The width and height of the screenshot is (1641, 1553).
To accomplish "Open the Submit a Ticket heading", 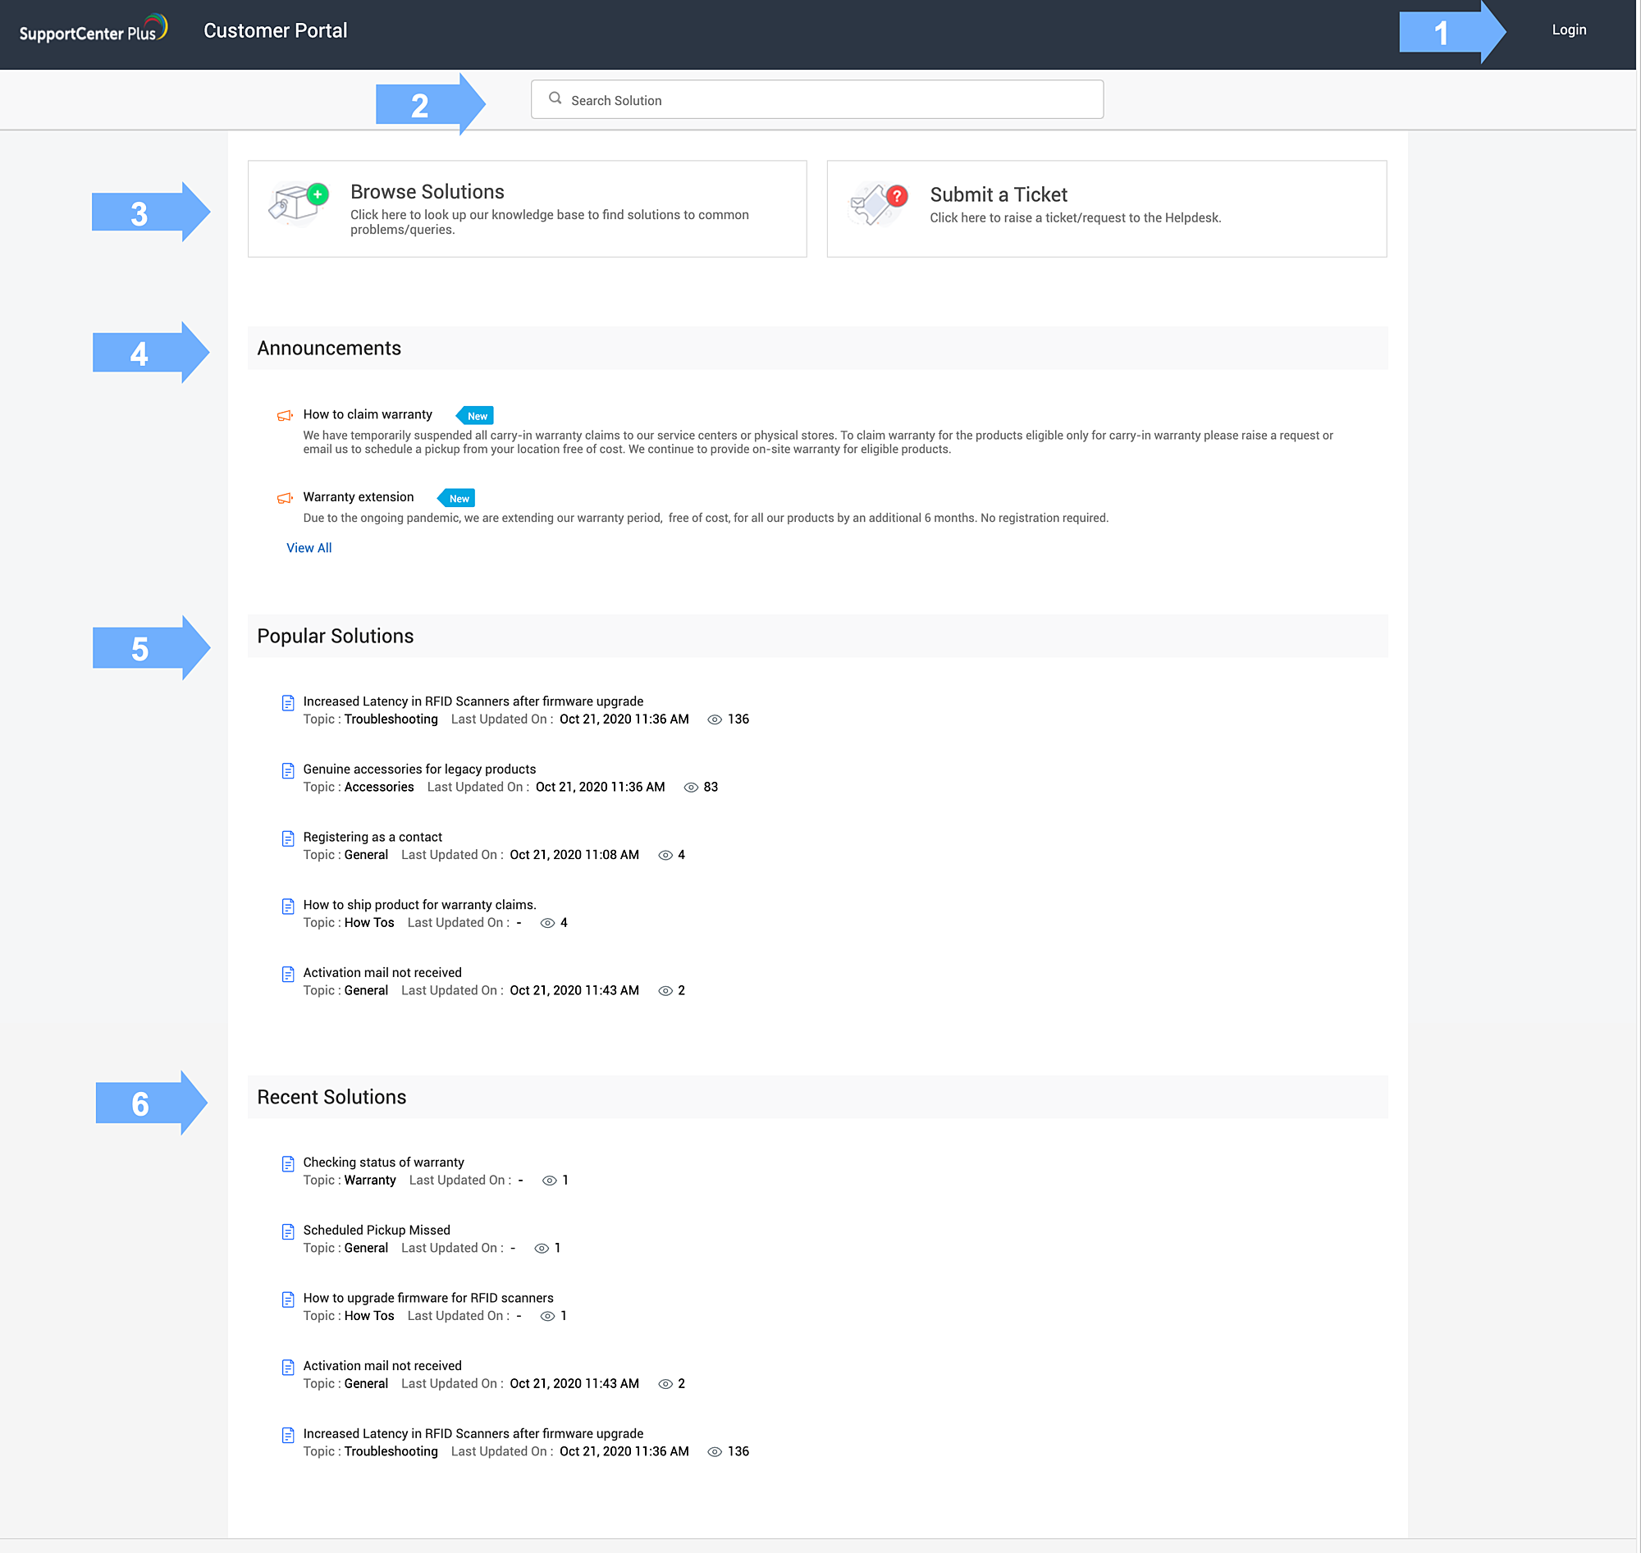I will pos(998,194).
